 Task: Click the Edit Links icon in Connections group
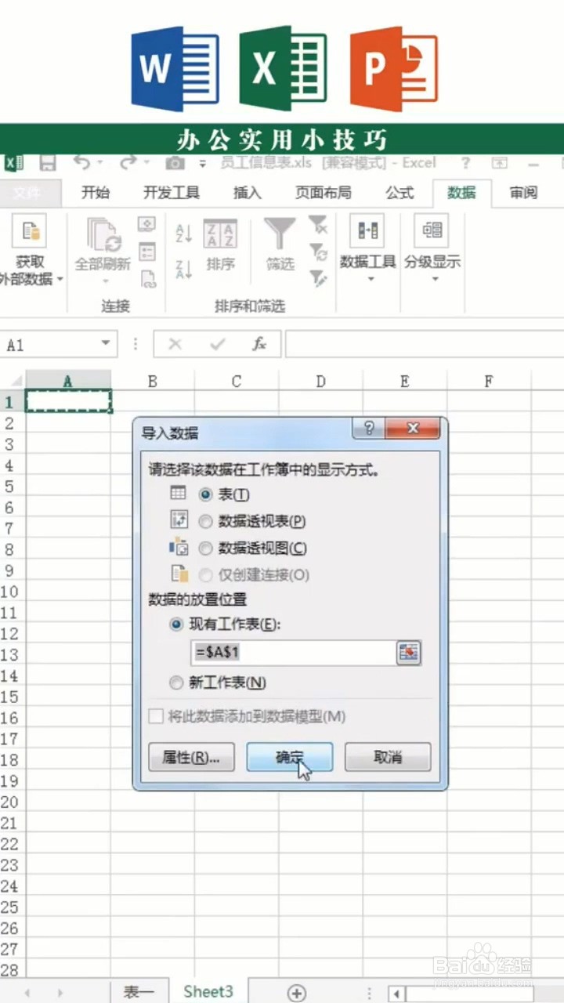pos(146,278)
